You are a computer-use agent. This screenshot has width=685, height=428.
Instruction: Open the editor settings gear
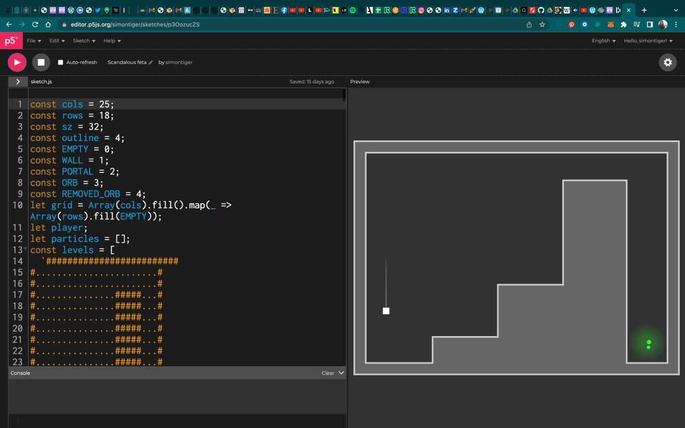tap(667, 62)
